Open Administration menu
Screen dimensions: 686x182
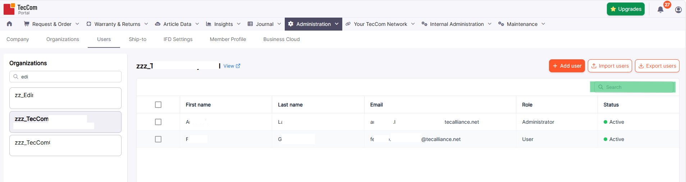pos(313,24)
